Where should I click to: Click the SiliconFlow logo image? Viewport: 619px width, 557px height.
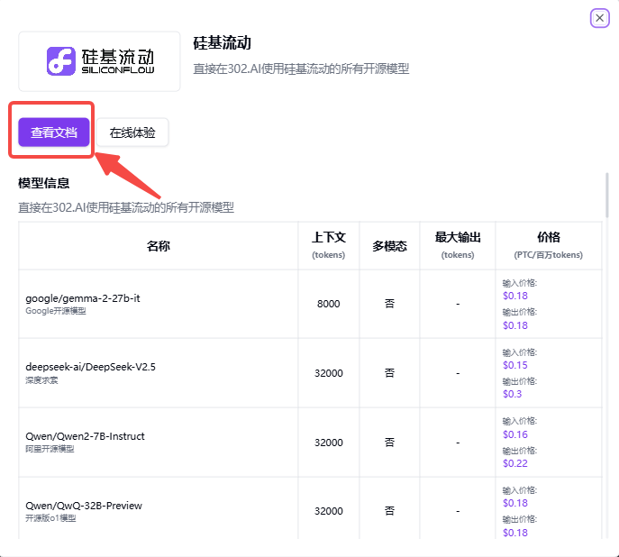(99, 61)
